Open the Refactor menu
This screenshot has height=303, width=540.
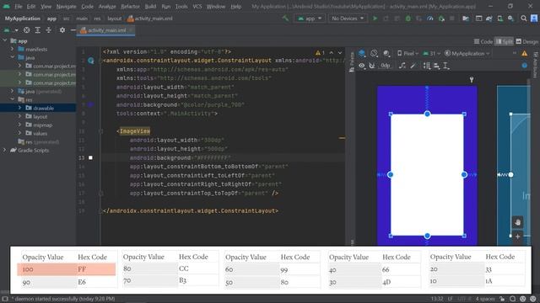point(130,6)
